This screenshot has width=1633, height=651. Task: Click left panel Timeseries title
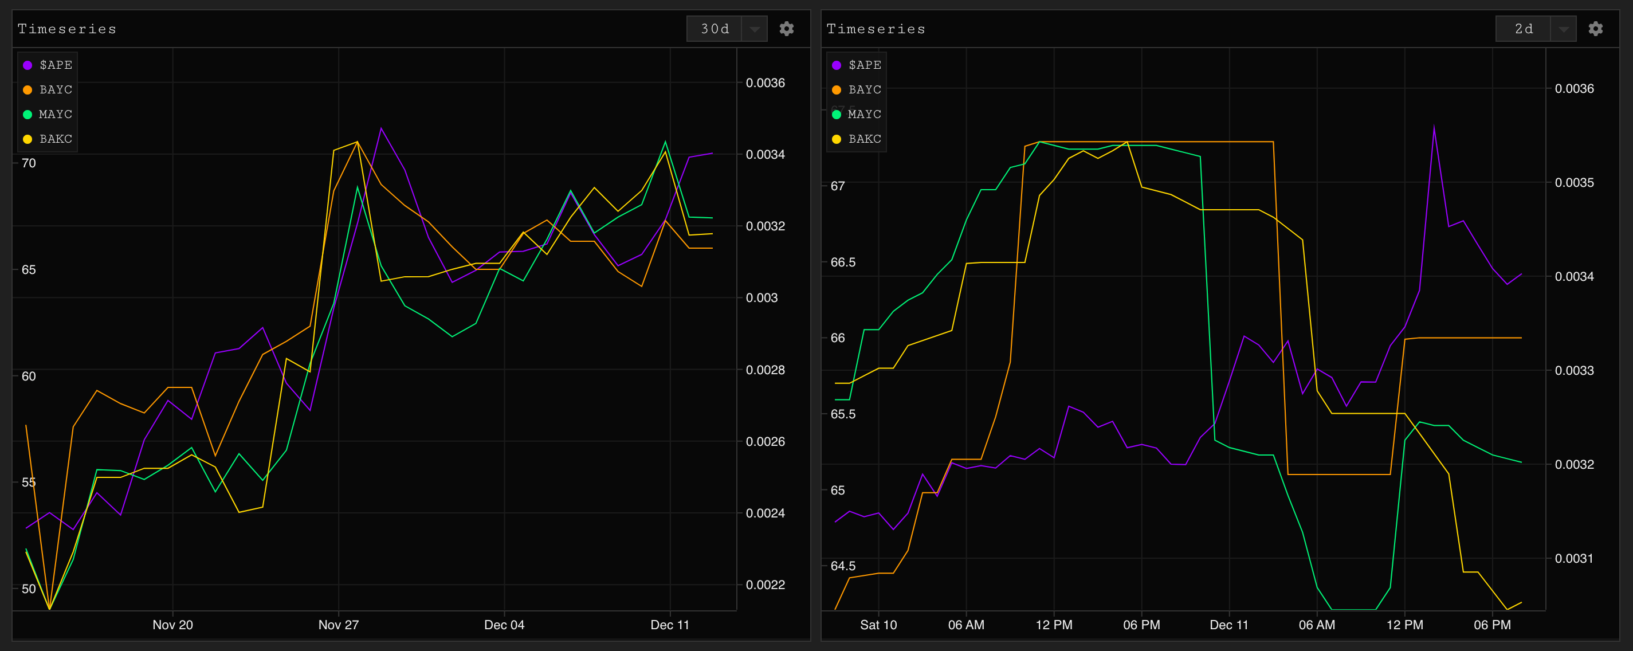67,29
